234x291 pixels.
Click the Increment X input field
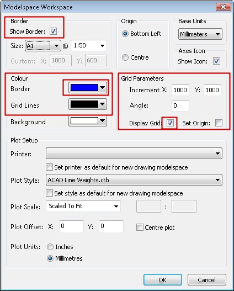[x=180, y=90]
